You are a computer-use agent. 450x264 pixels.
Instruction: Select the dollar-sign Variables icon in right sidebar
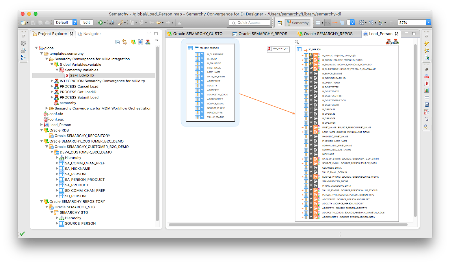coord(427,83)
